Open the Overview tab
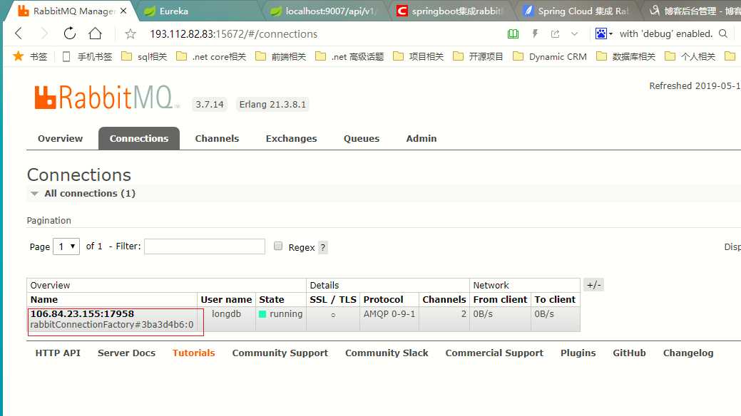The width and height of the screenshot is (741, 416). 60,138
